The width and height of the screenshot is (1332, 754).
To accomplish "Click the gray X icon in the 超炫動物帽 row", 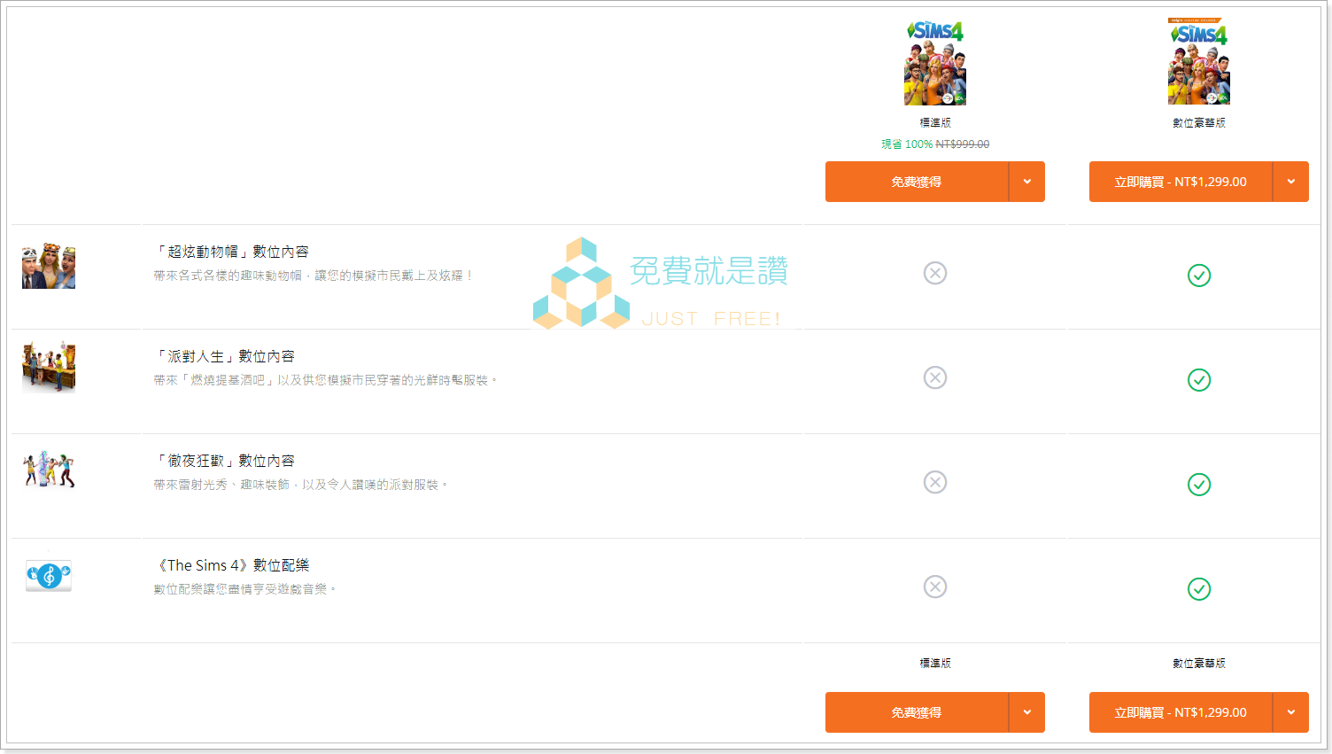I will pyautogui.click(x=935, y=273).
